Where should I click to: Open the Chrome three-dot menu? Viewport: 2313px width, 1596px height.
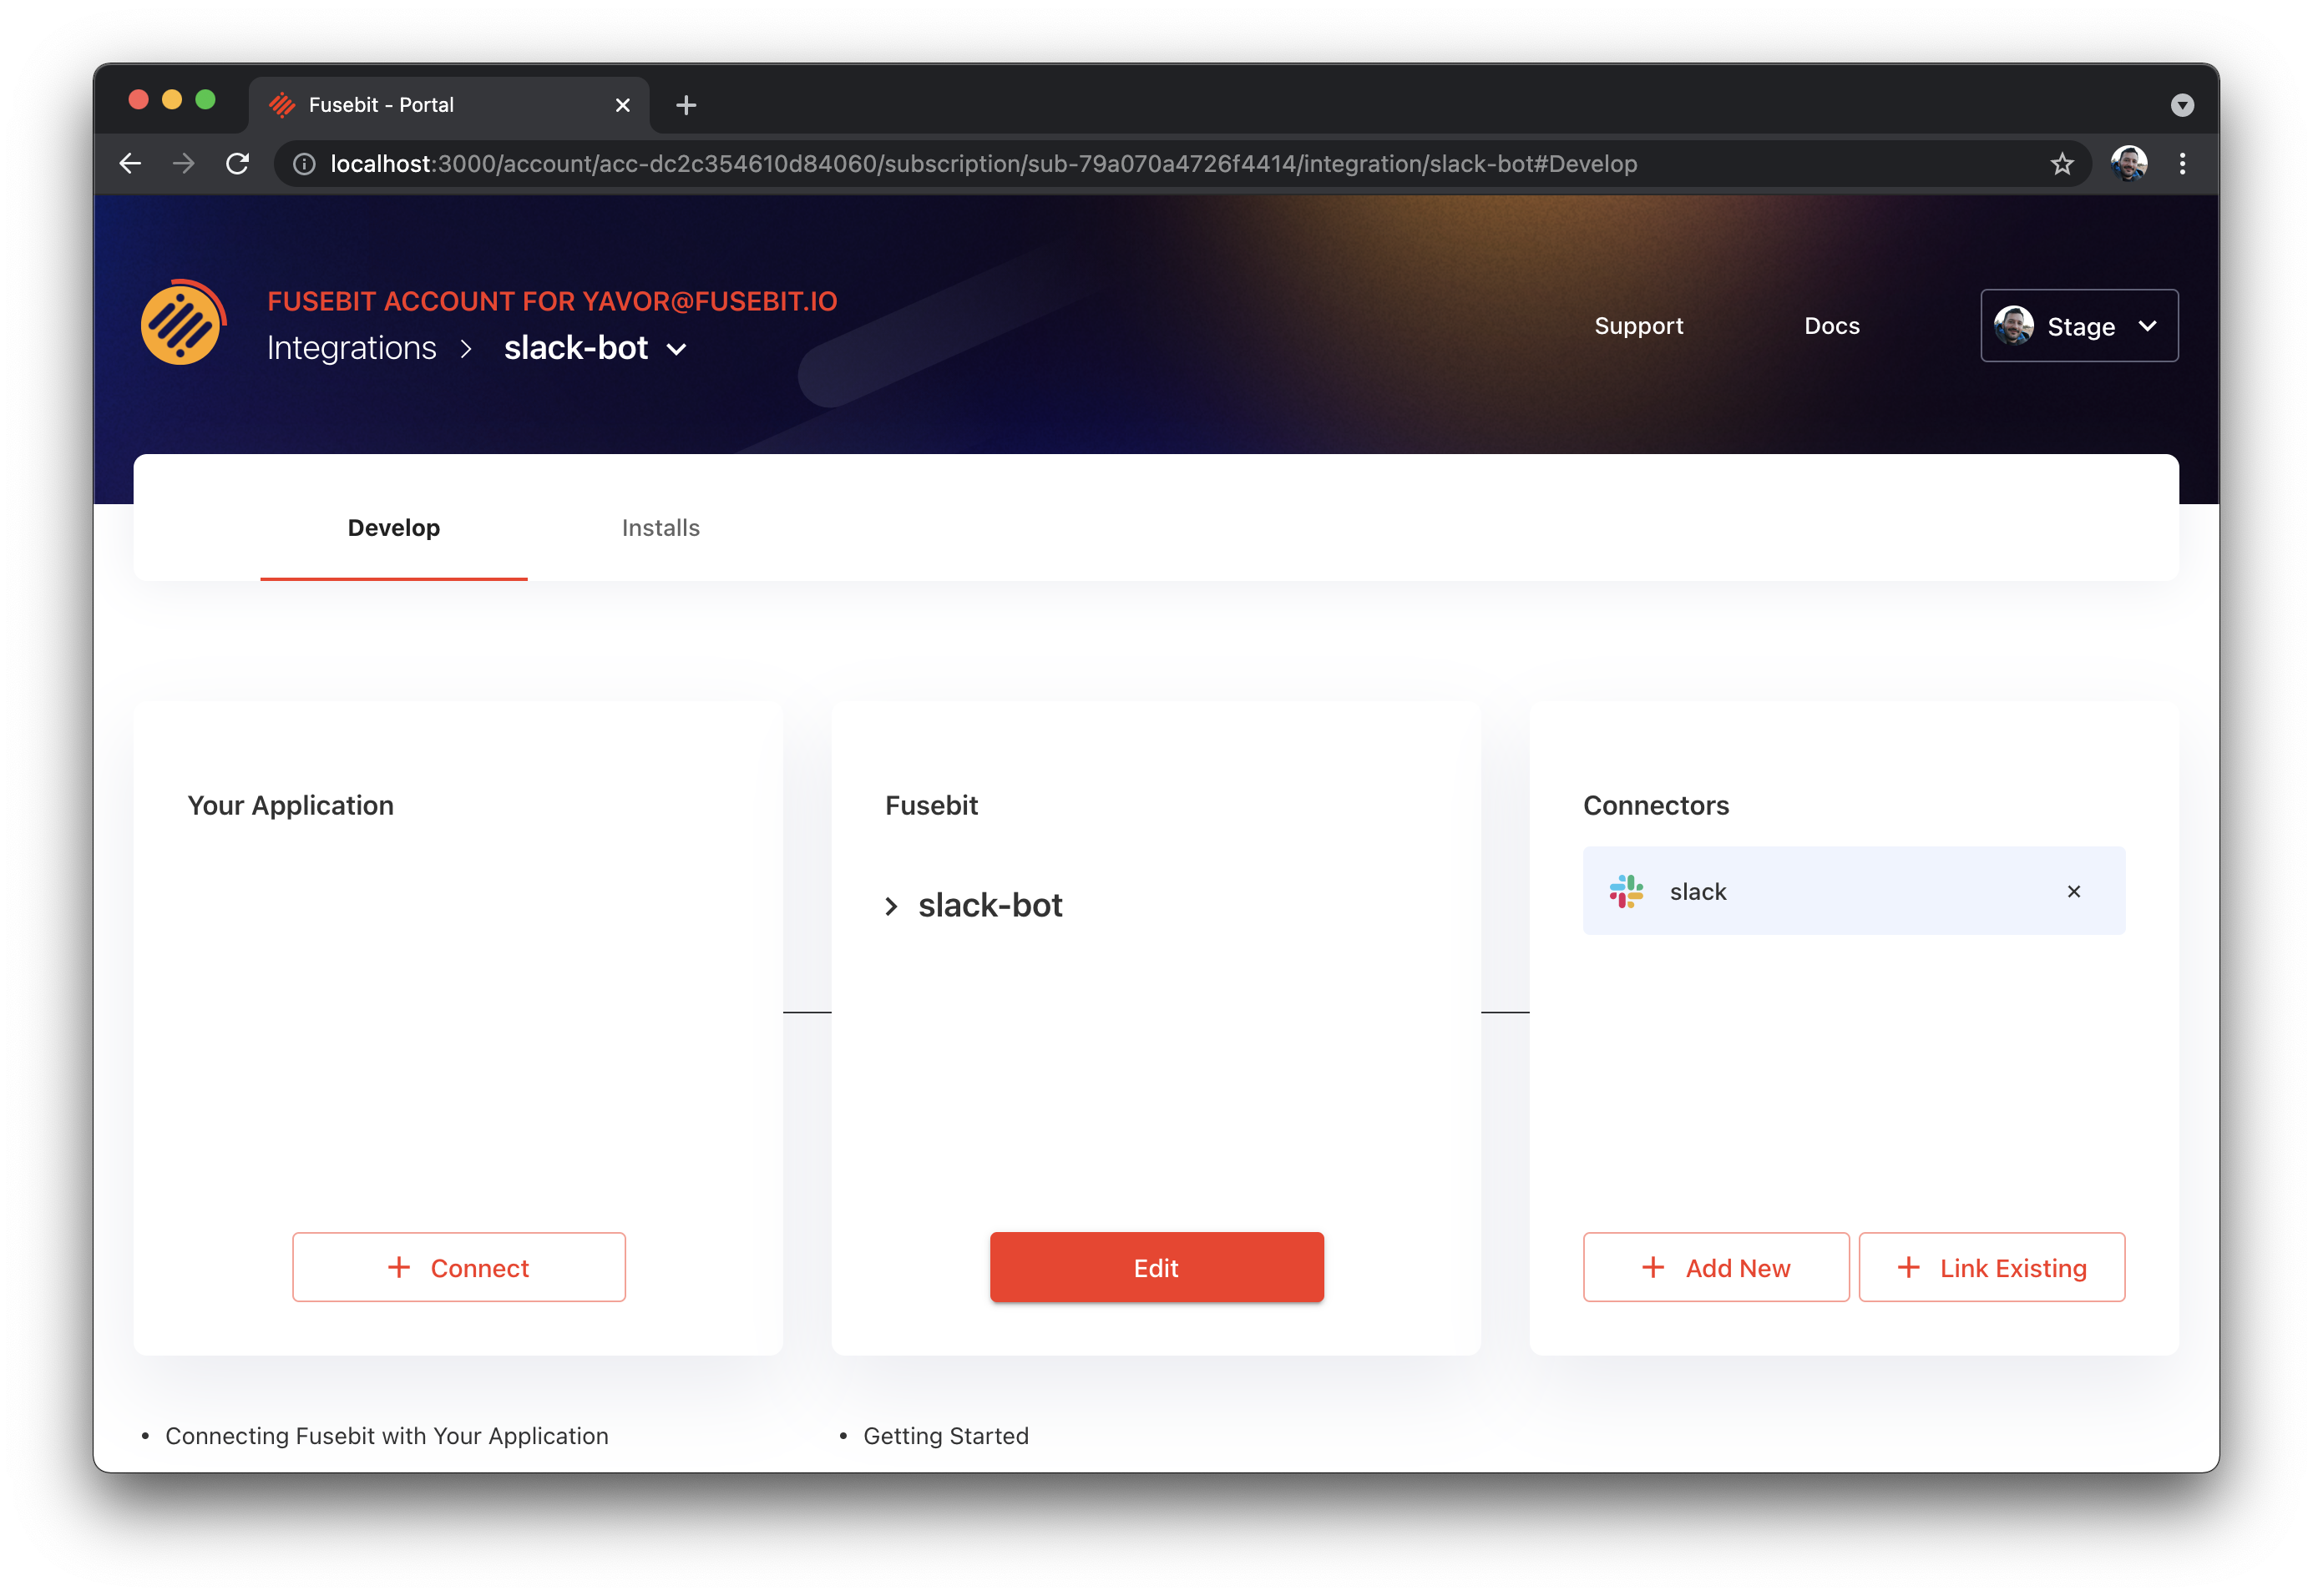point(2182,163)
